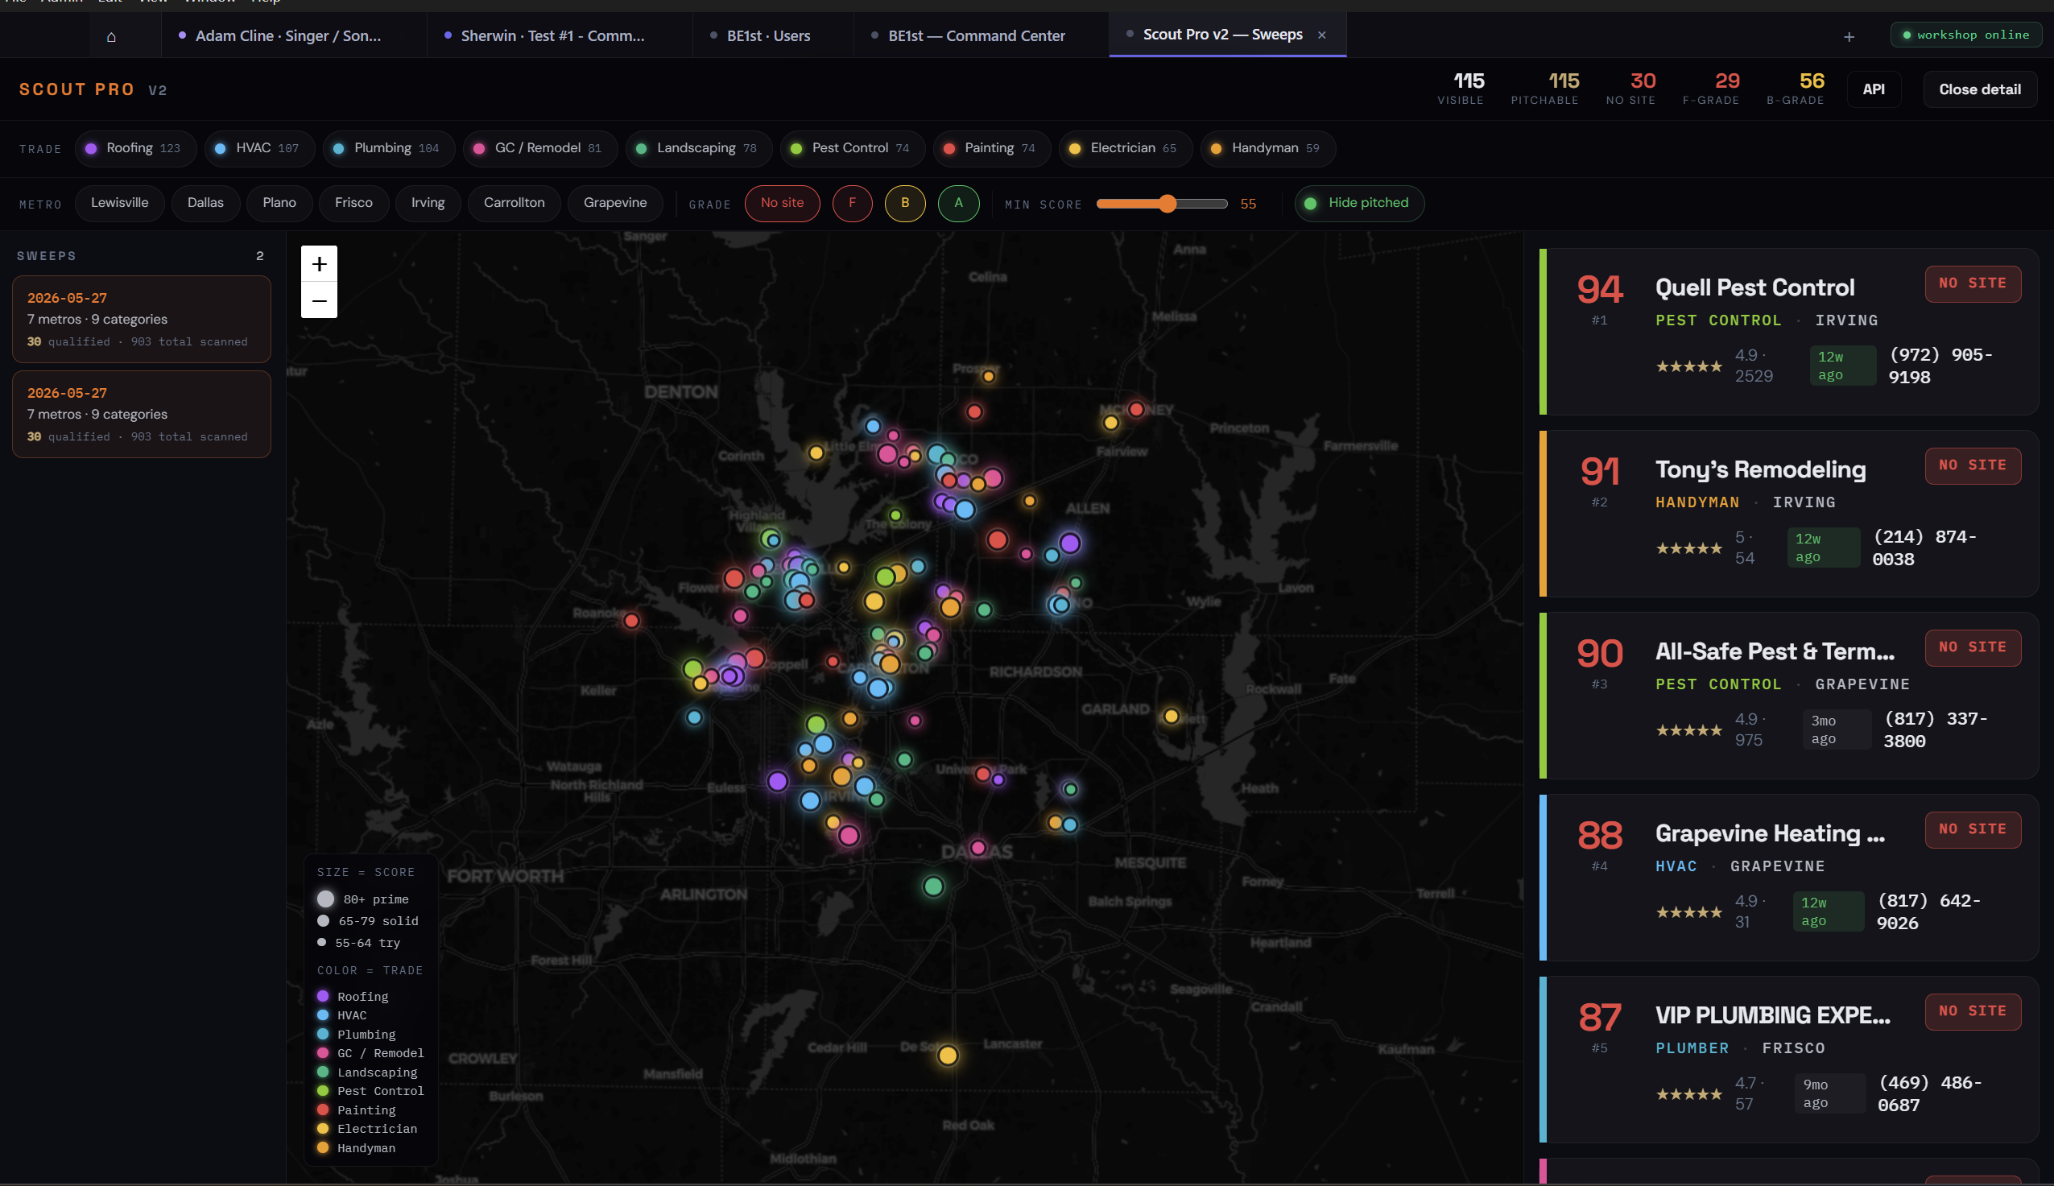Open Quell Pest Control lead card

point(1788,332)
